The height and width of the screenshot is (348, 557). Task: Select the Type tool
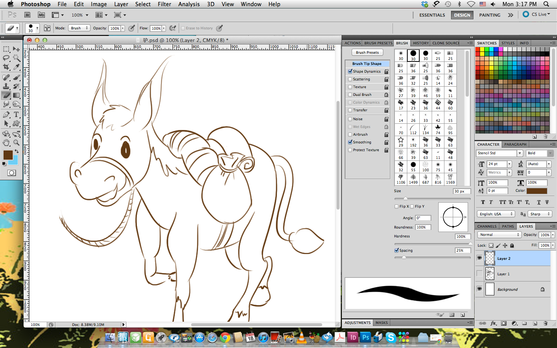point(16,115)
